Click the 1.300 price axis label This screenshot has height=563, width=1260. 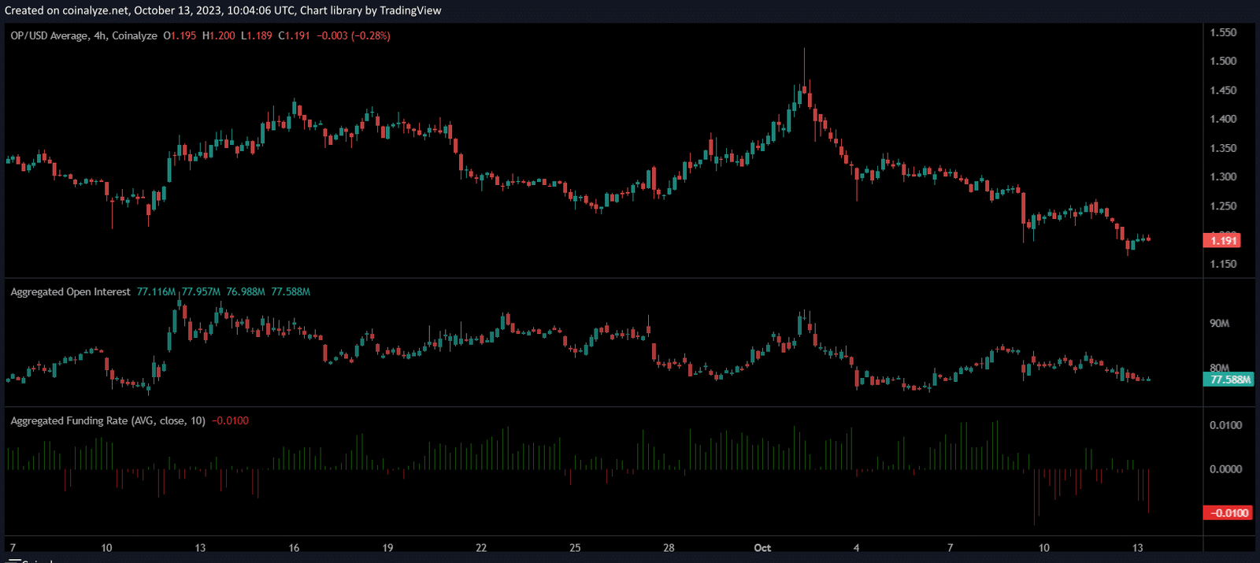point(1223,177)
